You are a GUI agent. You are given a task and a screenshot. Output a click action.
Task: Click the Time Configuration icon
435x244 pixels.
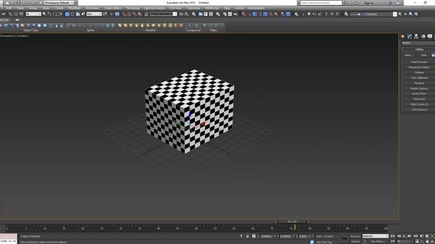(417, 241)
